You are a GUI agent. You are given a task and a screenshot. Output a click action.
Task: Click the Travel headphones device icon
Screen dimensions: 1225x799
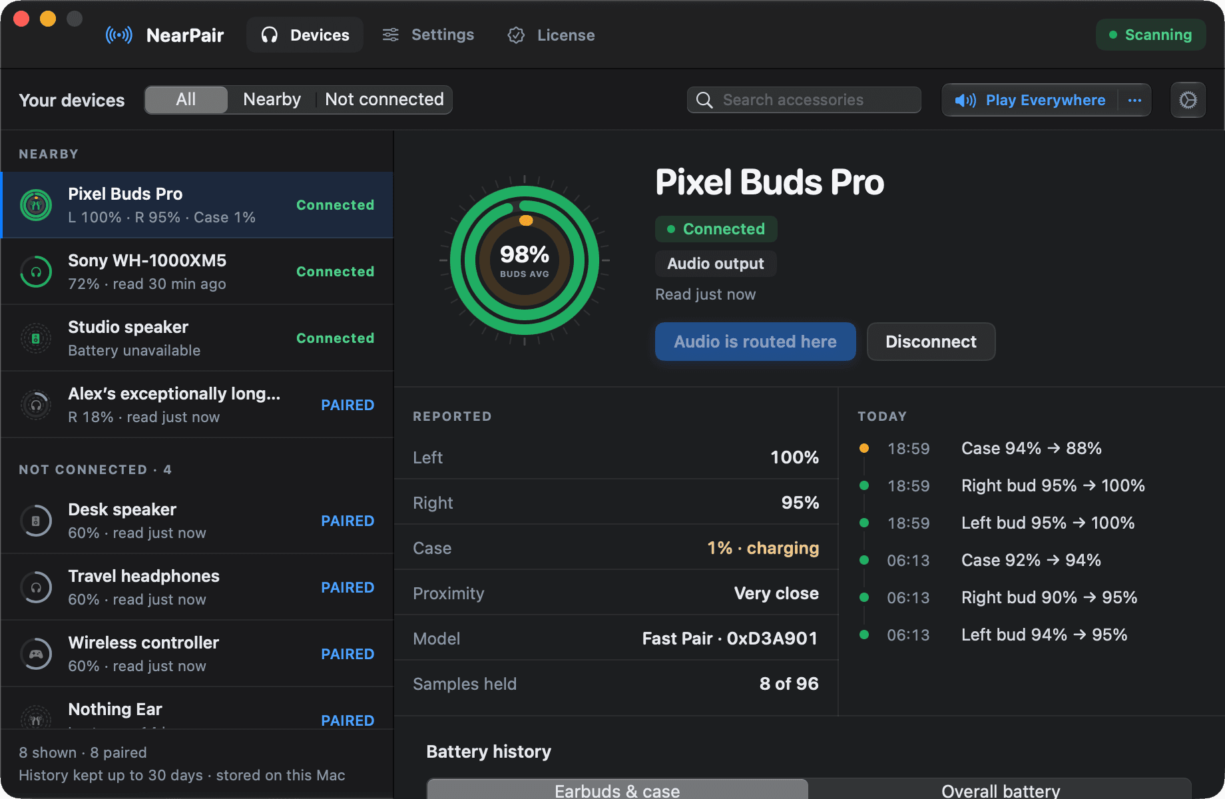pyautogui.click(x=36, y=587)
